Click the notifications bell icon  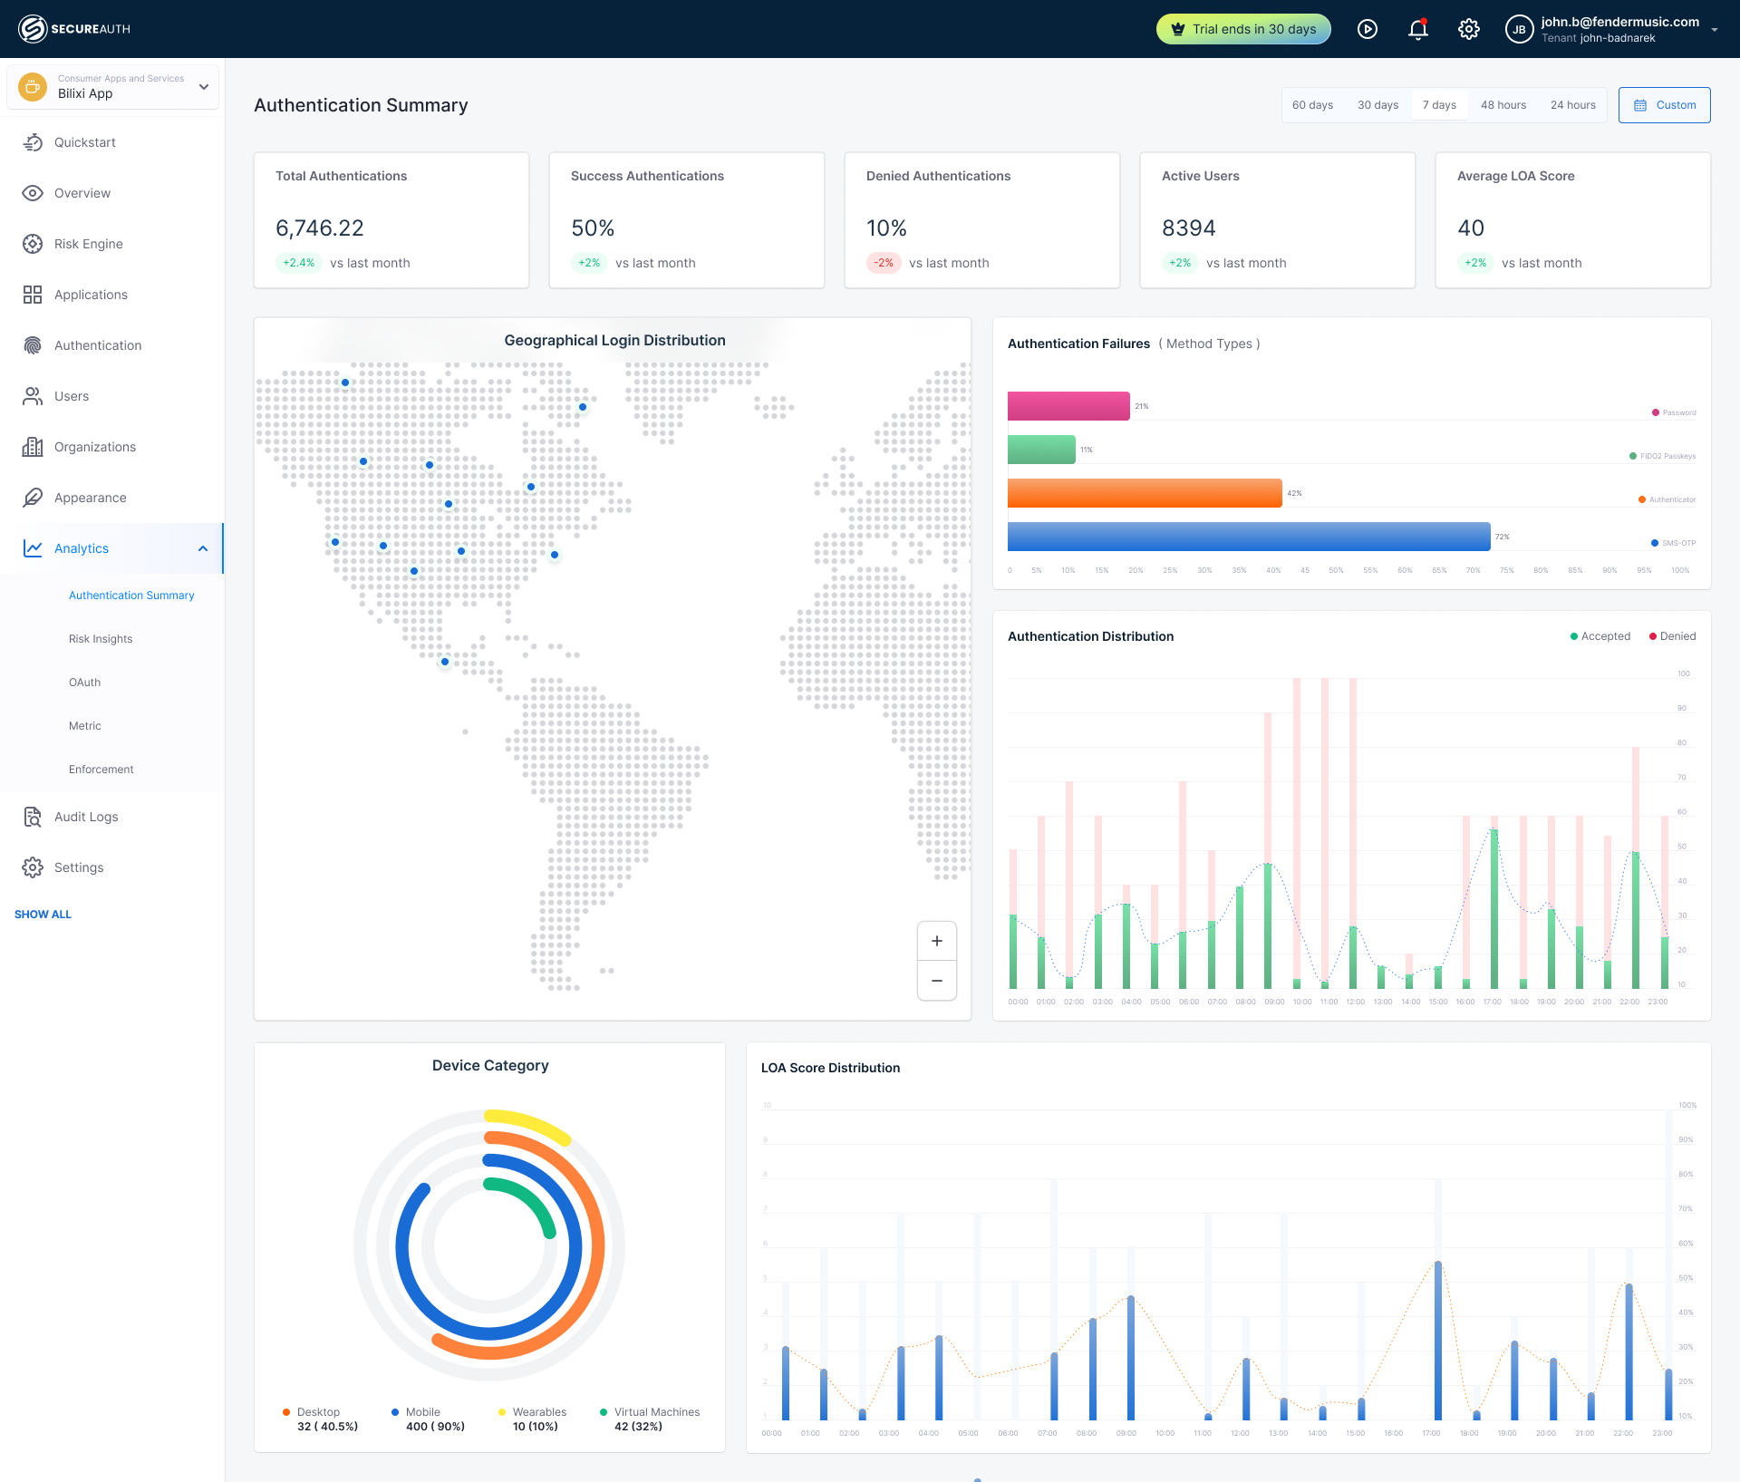click(1416, 28)
